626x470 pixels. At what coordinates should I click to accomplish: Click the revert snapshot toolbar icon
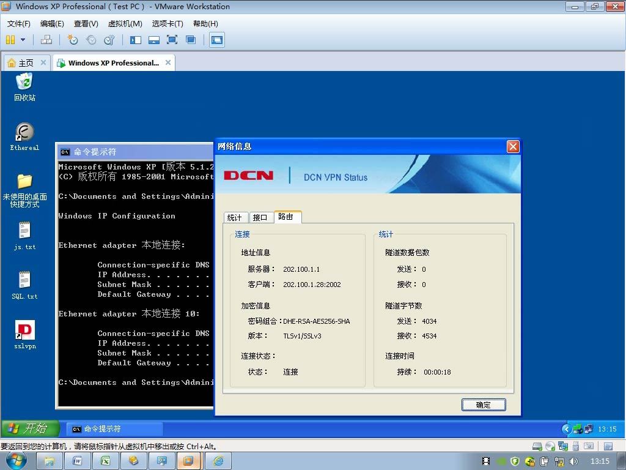point(91,40)
